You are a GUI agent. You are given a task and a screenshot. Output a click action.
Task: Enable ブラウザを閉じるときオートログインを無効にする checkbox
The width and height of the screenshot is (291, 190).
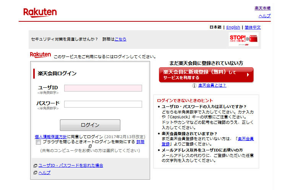point(39,142)
